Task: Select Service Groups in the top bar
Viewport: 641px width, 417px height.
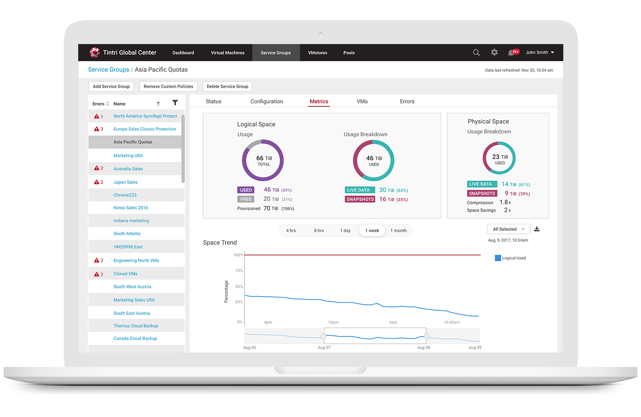Action: (x=276, y=53)
